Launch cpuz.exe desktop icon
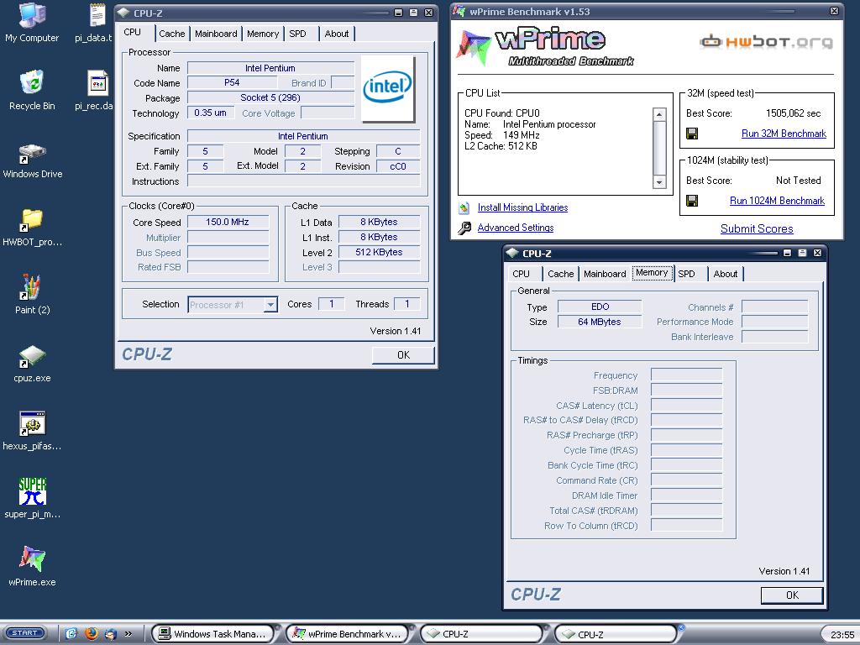This screenshot has width=860, height=645. 32,364
